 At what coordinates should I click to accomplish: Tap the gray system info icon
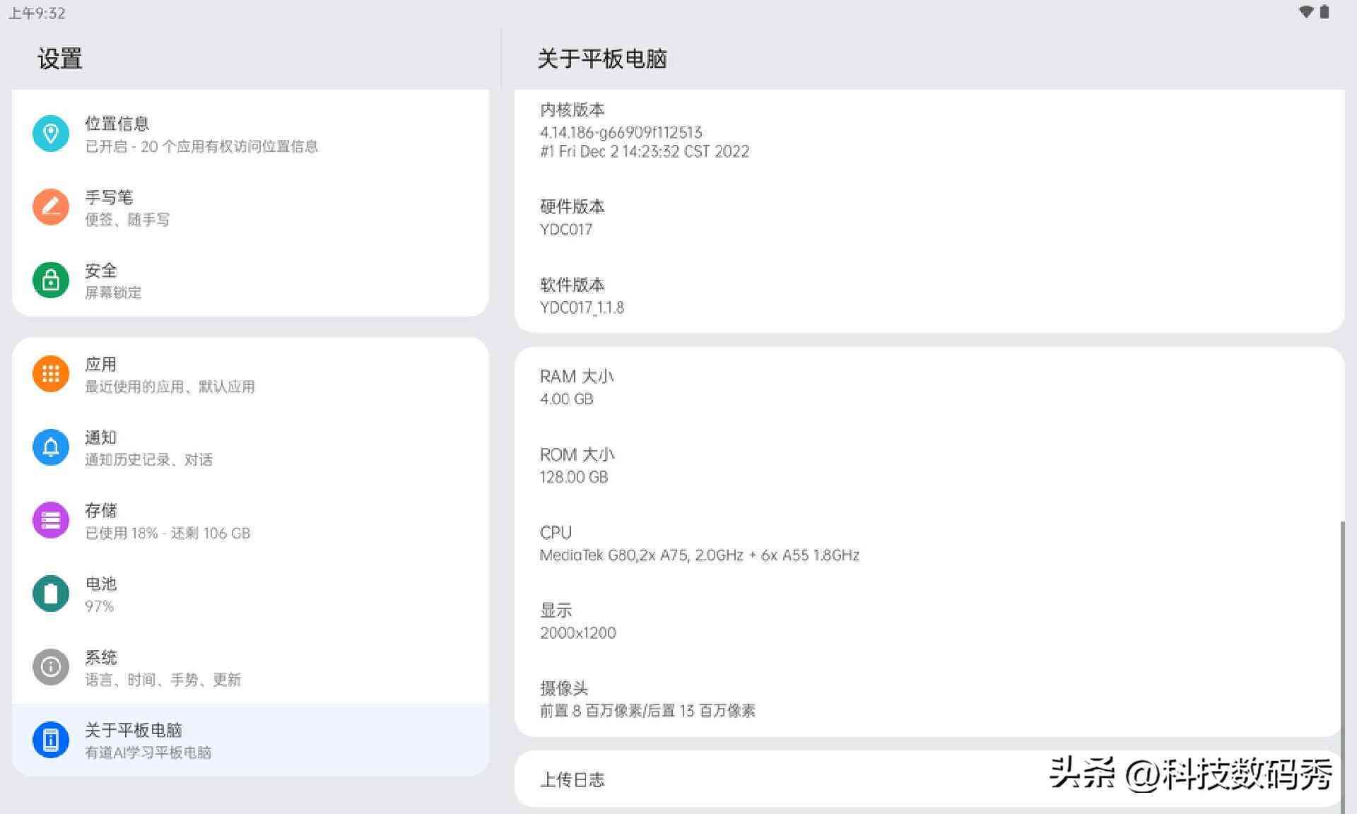[51, 667]
